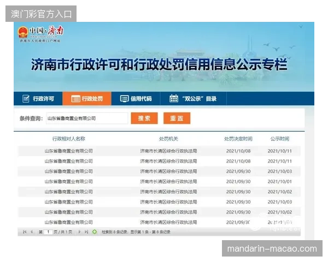Open the "双公示"目录 tab
Image resolution: width=328 pixels, height=262 pixels.
[194, 99]
